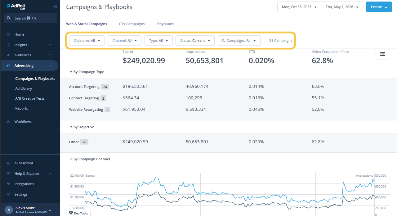
Task: Open Settings gear in sidebar
Action: (8, 194)
